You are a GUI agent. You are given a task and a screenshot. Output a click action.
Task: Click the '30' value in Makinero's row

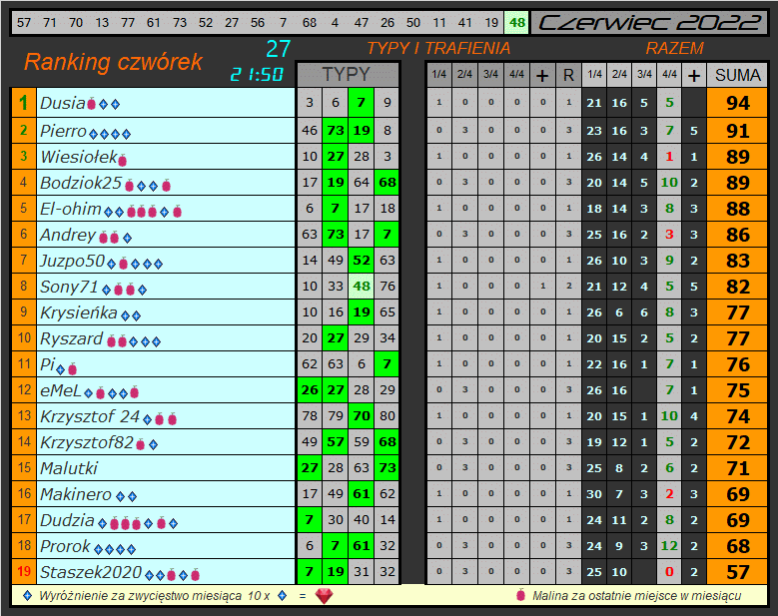click(594, 494)
